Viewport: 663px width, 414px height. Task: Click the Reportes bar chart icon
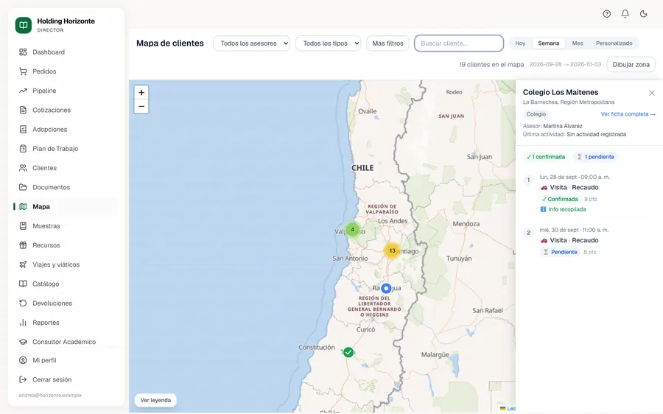pos(23,322)
